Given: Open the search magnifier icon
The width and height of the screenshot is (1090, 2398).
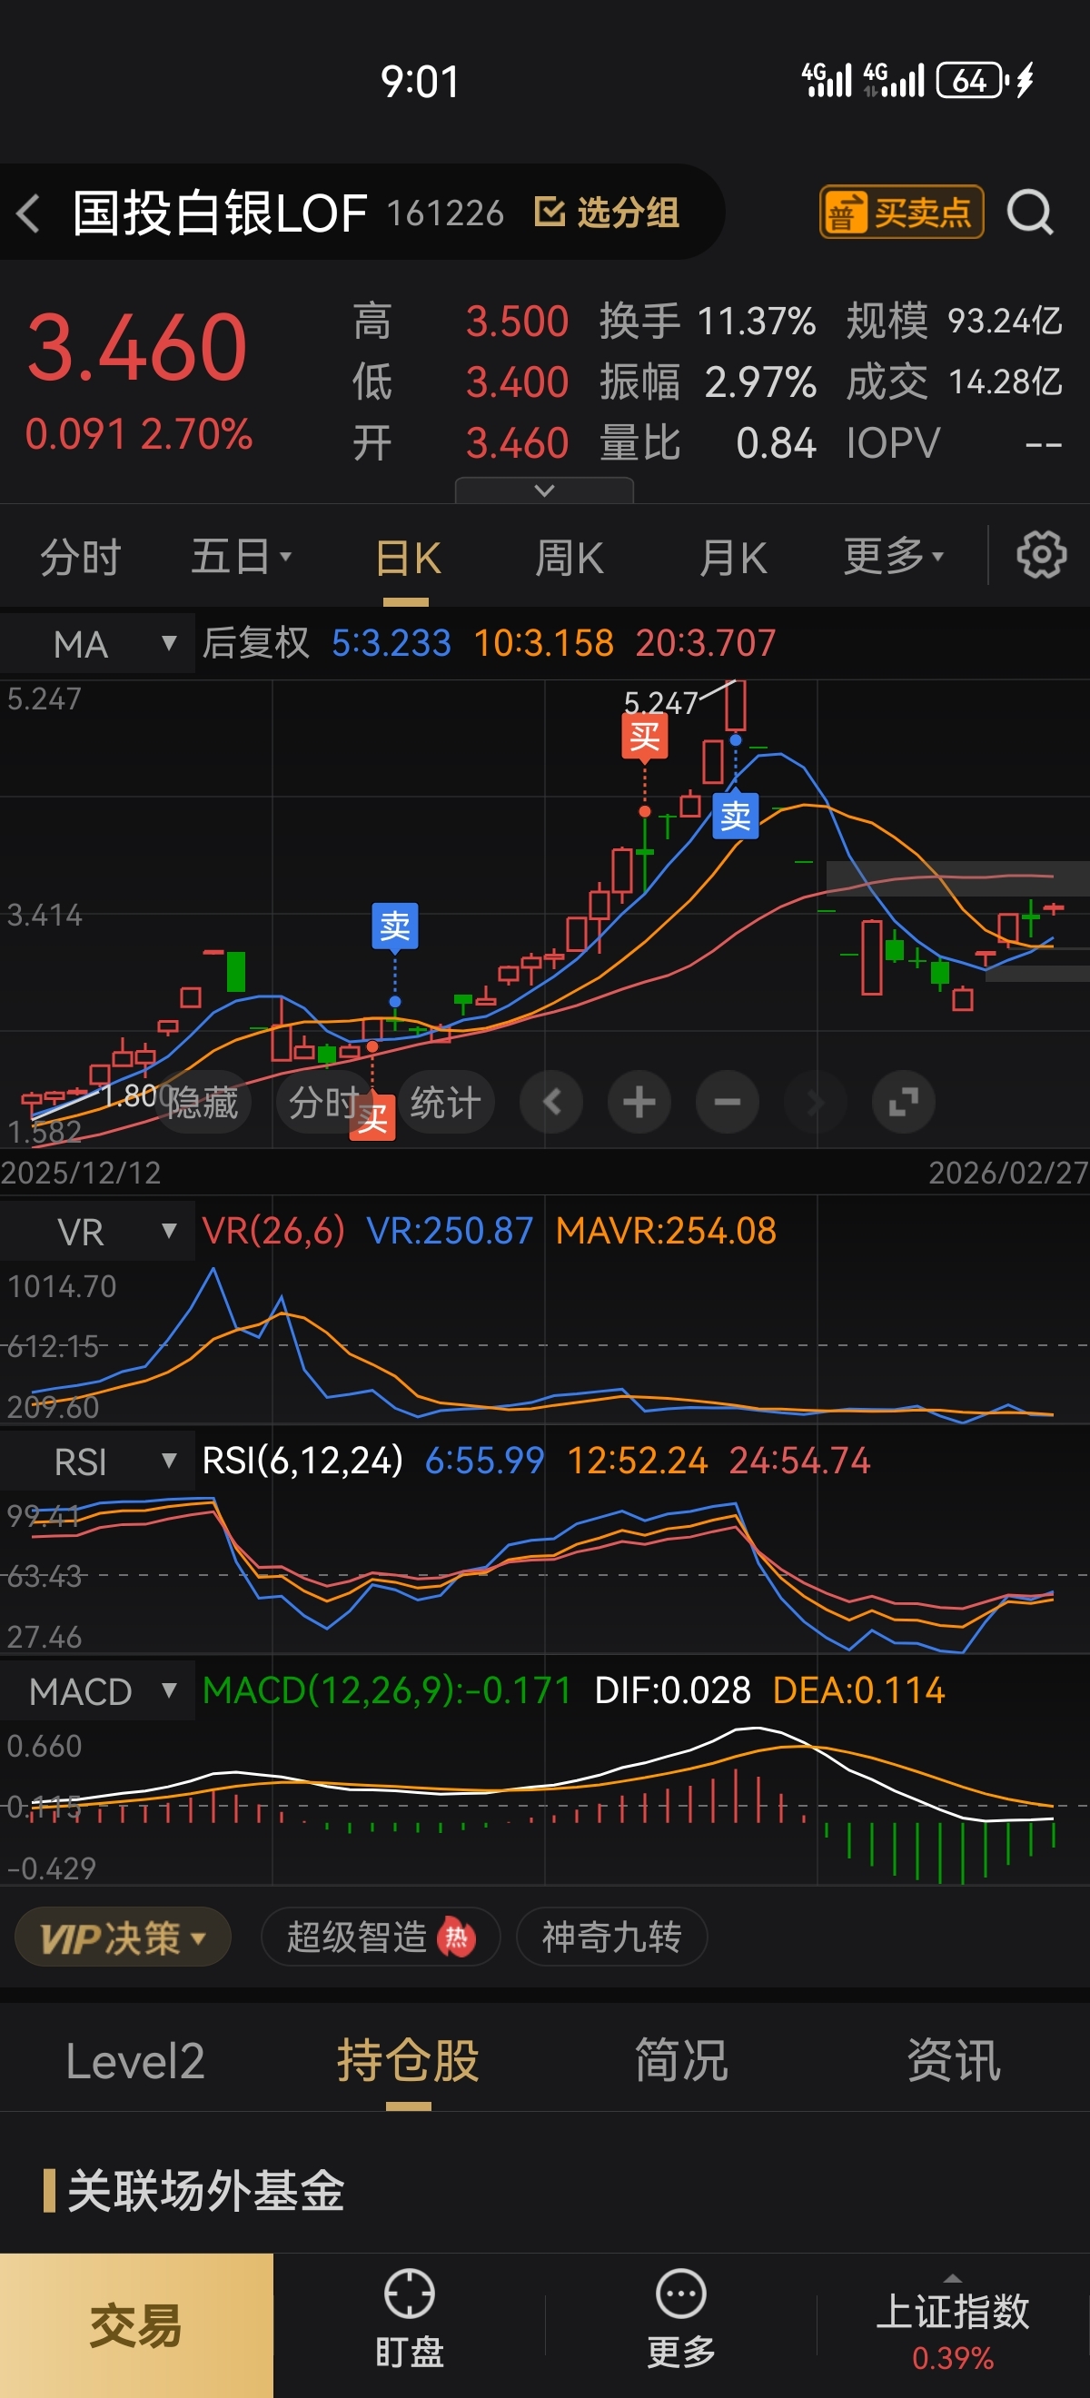Looking at the screenshot, I should pyautogui.click(x=1030, y=213).
